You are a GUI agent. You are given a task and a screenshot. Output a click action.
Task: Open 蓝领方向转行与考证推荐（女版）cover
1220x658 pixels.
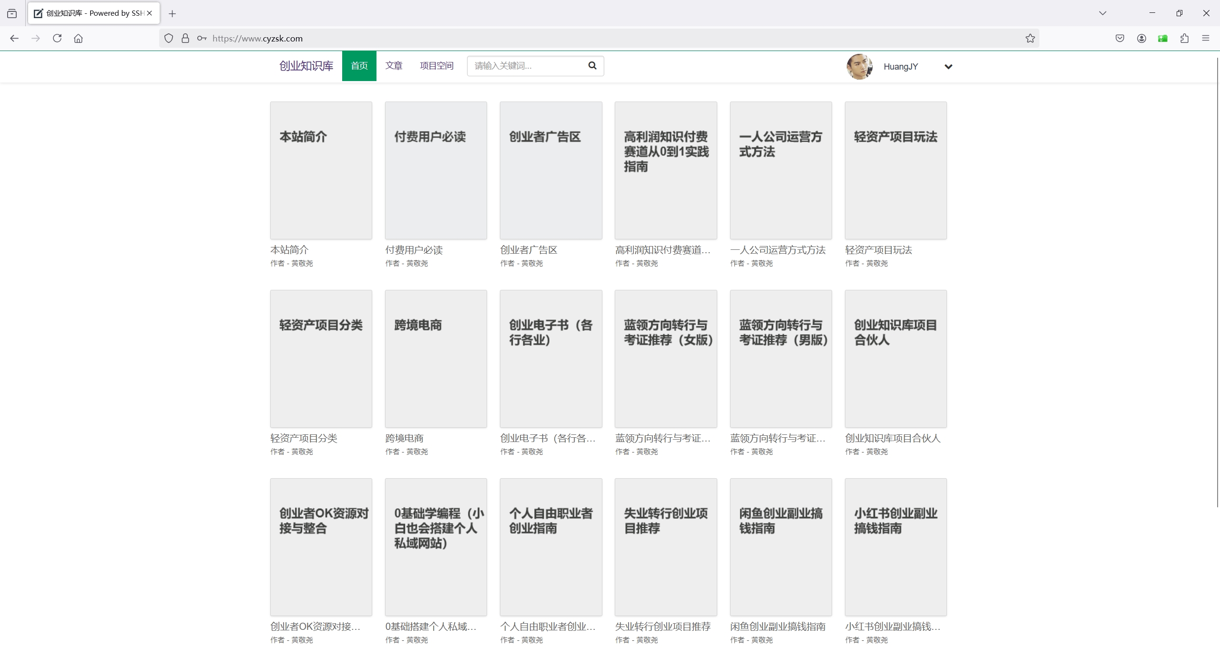(666, 359)
